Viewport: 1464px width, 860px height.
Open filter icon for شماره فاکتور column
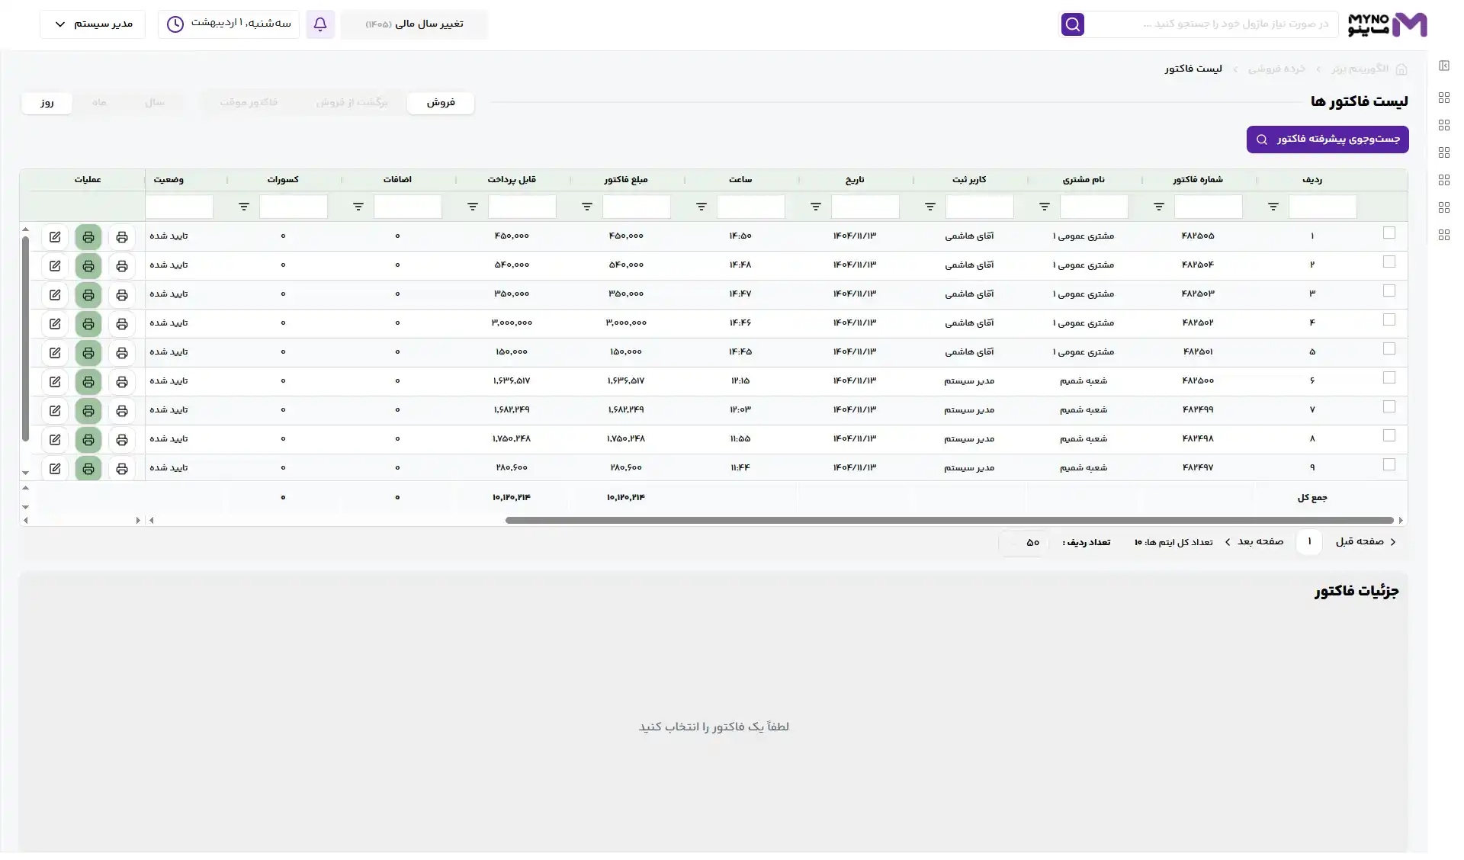tap(1159, 207)
